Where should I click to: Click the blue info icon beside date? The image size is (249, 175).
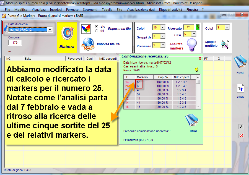pos(6,29)
